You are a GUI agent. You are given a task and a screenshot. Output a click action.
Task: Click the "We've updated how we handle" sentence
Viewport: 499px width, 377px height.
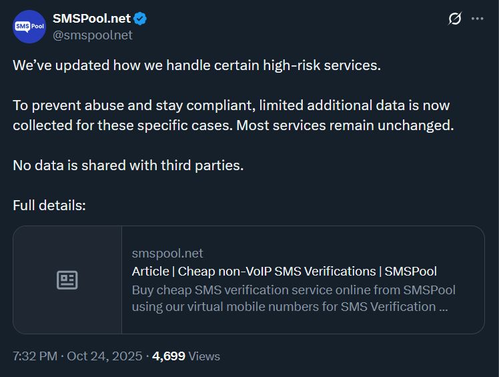click(196, 65)
